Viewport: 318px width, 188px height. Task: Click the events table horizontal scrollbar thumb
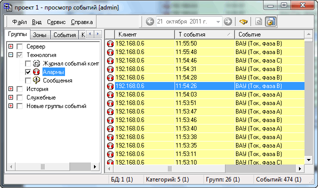169,168
